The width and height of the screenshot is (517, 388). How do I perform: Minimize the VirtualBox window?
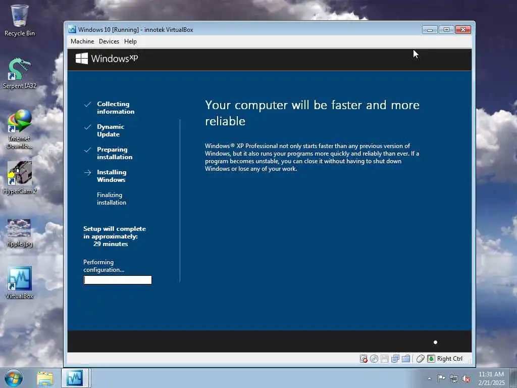click(x=430, y=30)
